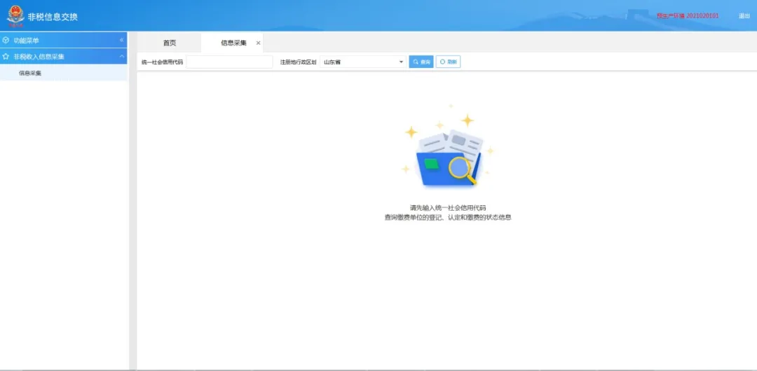Collapse the sidebar with the double-chevron icon

coord(121,41)
